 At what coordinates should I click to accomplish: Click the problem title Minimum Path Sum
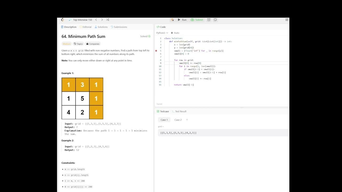pyautogui.click(x=83, y=37)
